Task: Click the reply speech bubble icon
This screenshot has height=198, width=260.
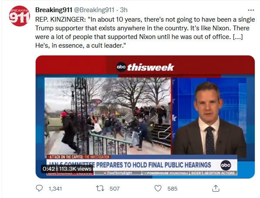Action: pos(39,188)
